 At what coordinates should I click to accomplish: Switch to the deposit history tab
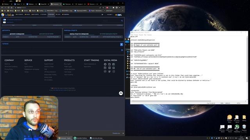click(x=46, y=34)
